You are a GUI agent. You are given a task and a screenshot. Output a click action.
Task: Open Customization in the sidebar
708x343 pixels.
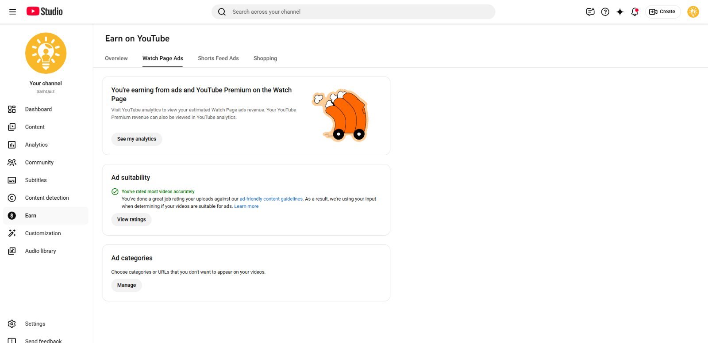pos(46,233)
